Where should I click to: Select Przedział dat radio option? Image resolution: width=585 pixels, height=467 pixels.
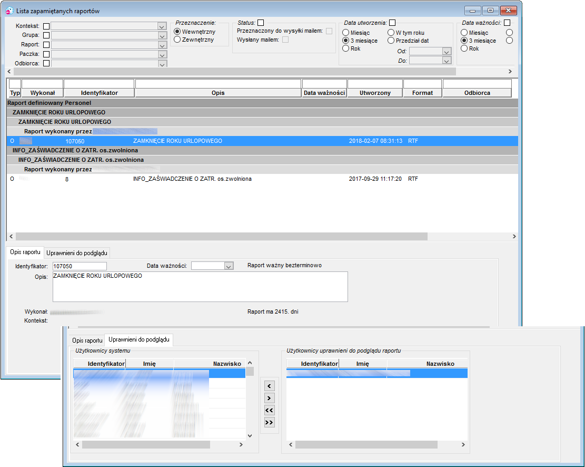[391, 41]
